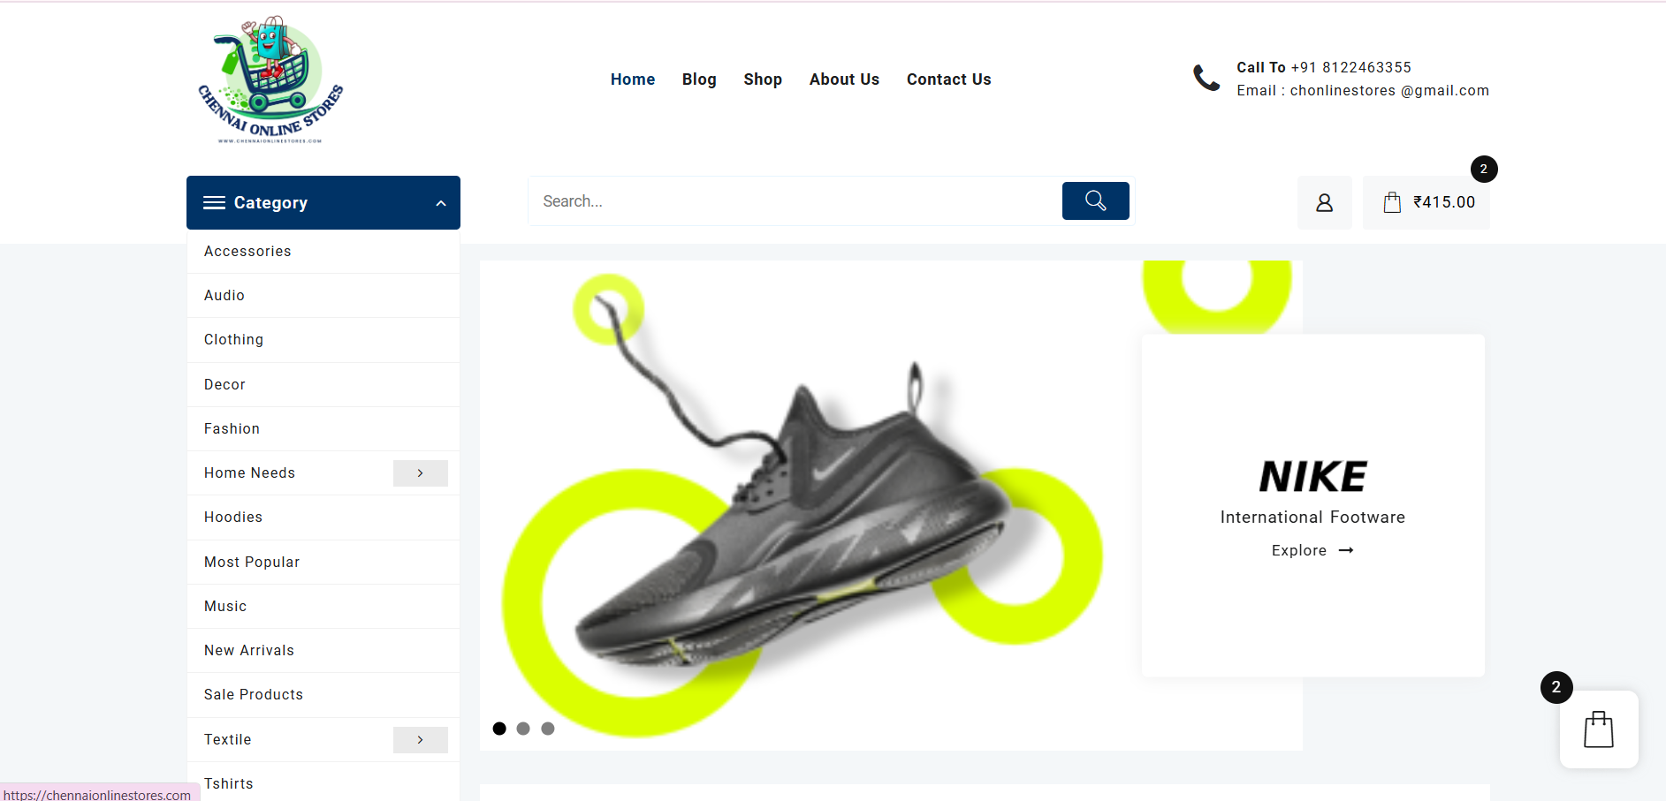Select the first carousel dot
This screenshot has width=1666, height=801.
coord(499,729)
